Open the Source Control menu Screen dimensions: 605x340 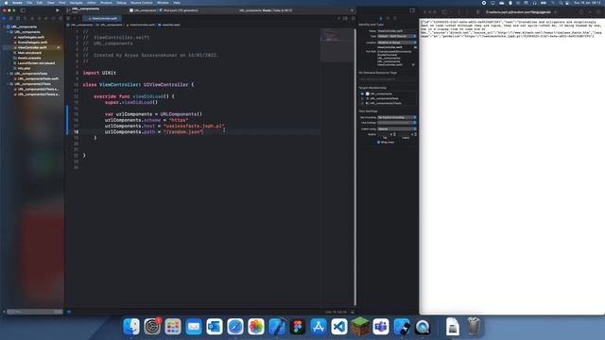coord(142,3)
